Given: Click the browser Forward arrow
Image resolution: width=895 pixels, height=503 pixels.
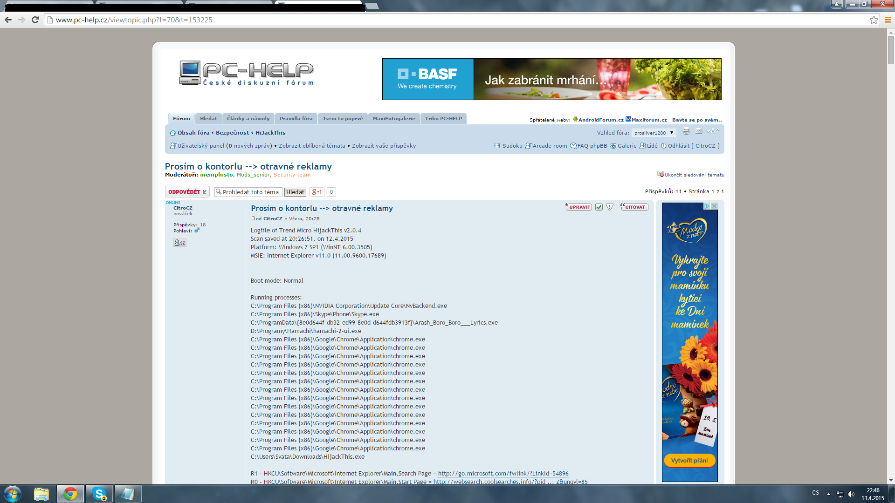Looking at the screenshot, I should (x=21, y=20).
